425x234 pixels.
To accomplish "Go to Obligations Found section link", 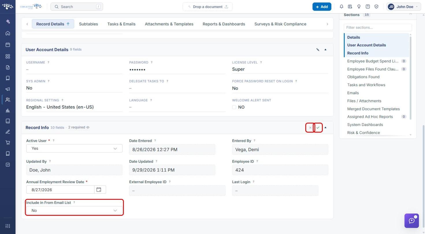I will coord(363,77).
